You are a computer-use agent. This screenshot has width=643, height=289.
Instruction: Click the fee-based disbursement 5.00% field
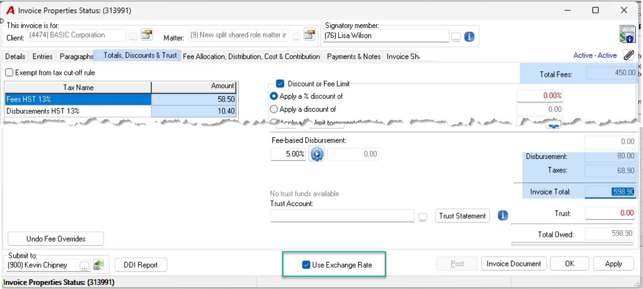288,154
